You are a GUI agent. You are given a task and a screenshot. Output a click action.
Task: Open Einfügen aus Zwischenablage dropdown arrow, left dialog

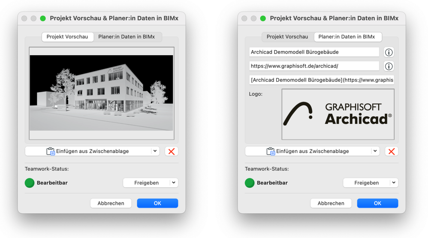pyautogui.click(x=155, y=151)
